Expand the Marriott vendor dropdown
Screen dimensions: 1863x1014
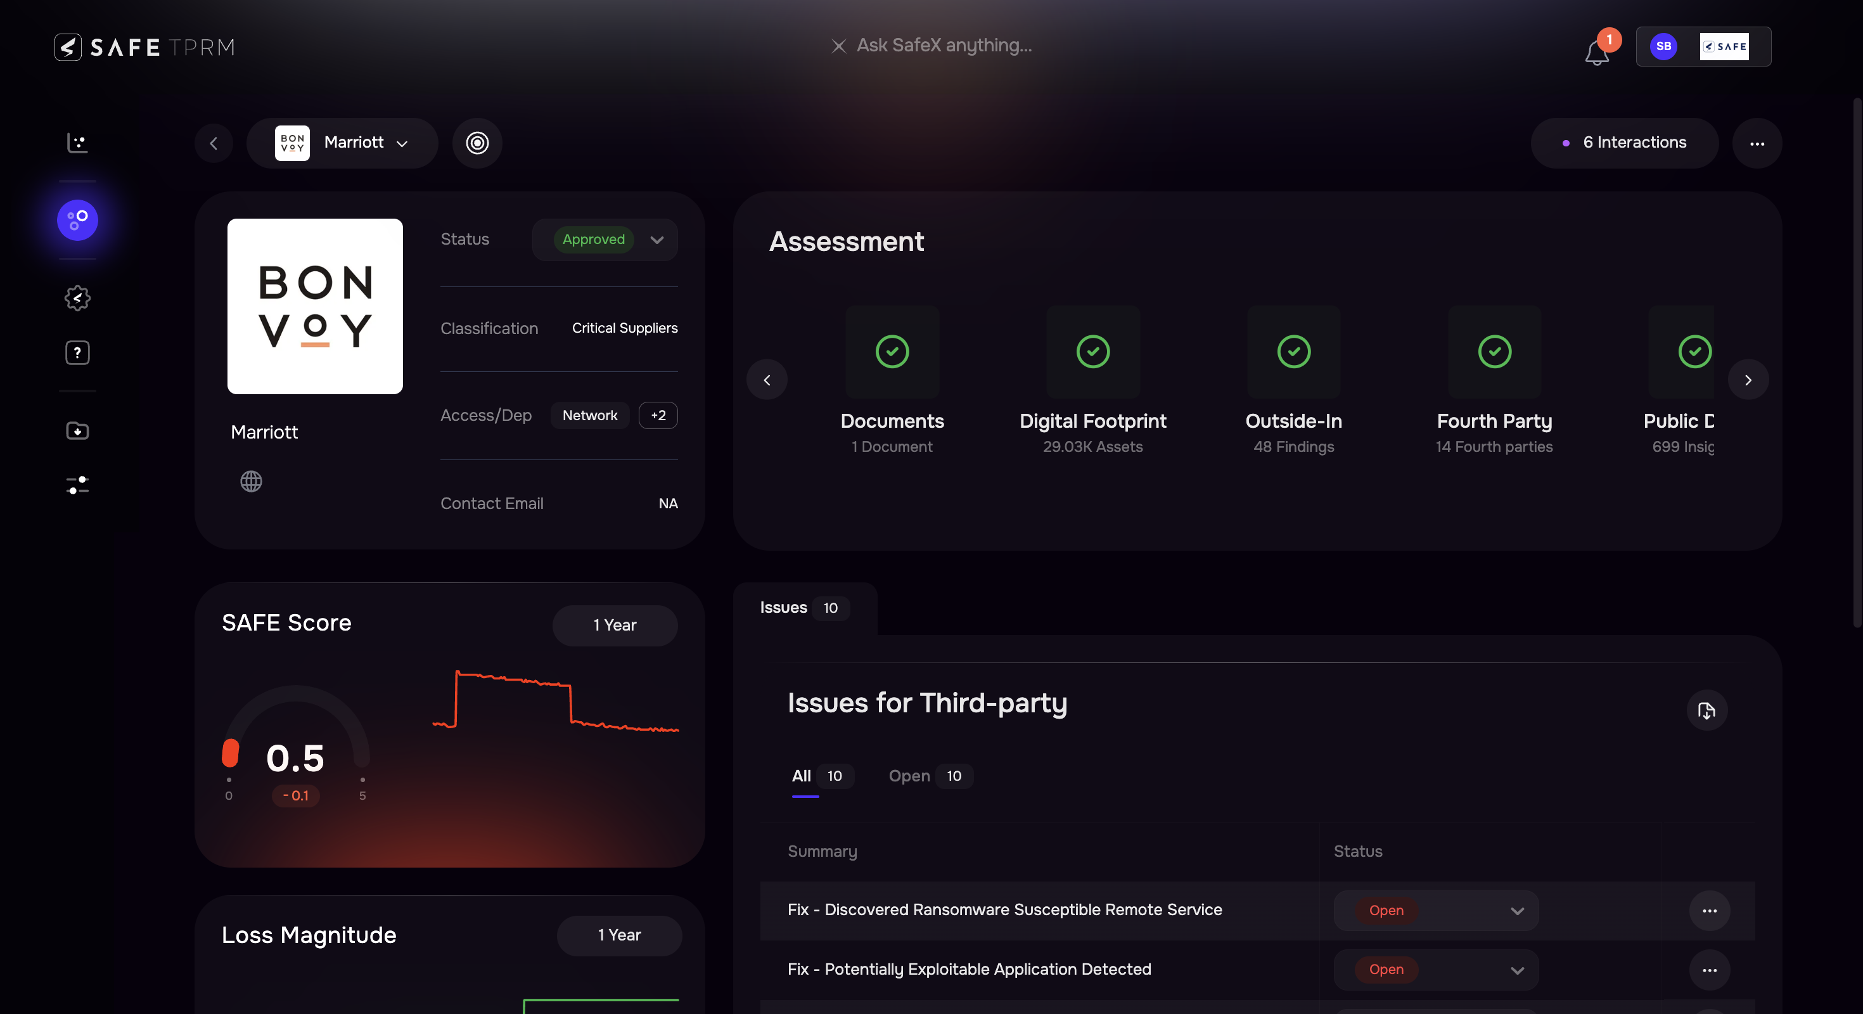point(342,143)
